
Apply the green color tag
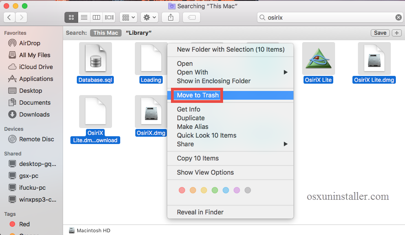pos(215,190)
